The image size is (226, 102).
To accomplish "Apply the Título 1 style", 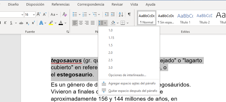I will pos(185,18).
